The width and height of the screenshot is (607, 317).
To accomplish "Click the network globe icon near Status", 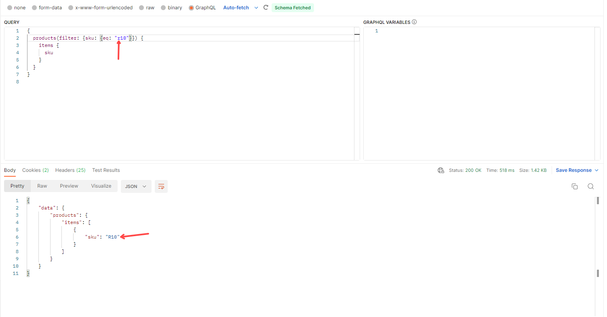I will pyautogui.click(x=441, y=170).
